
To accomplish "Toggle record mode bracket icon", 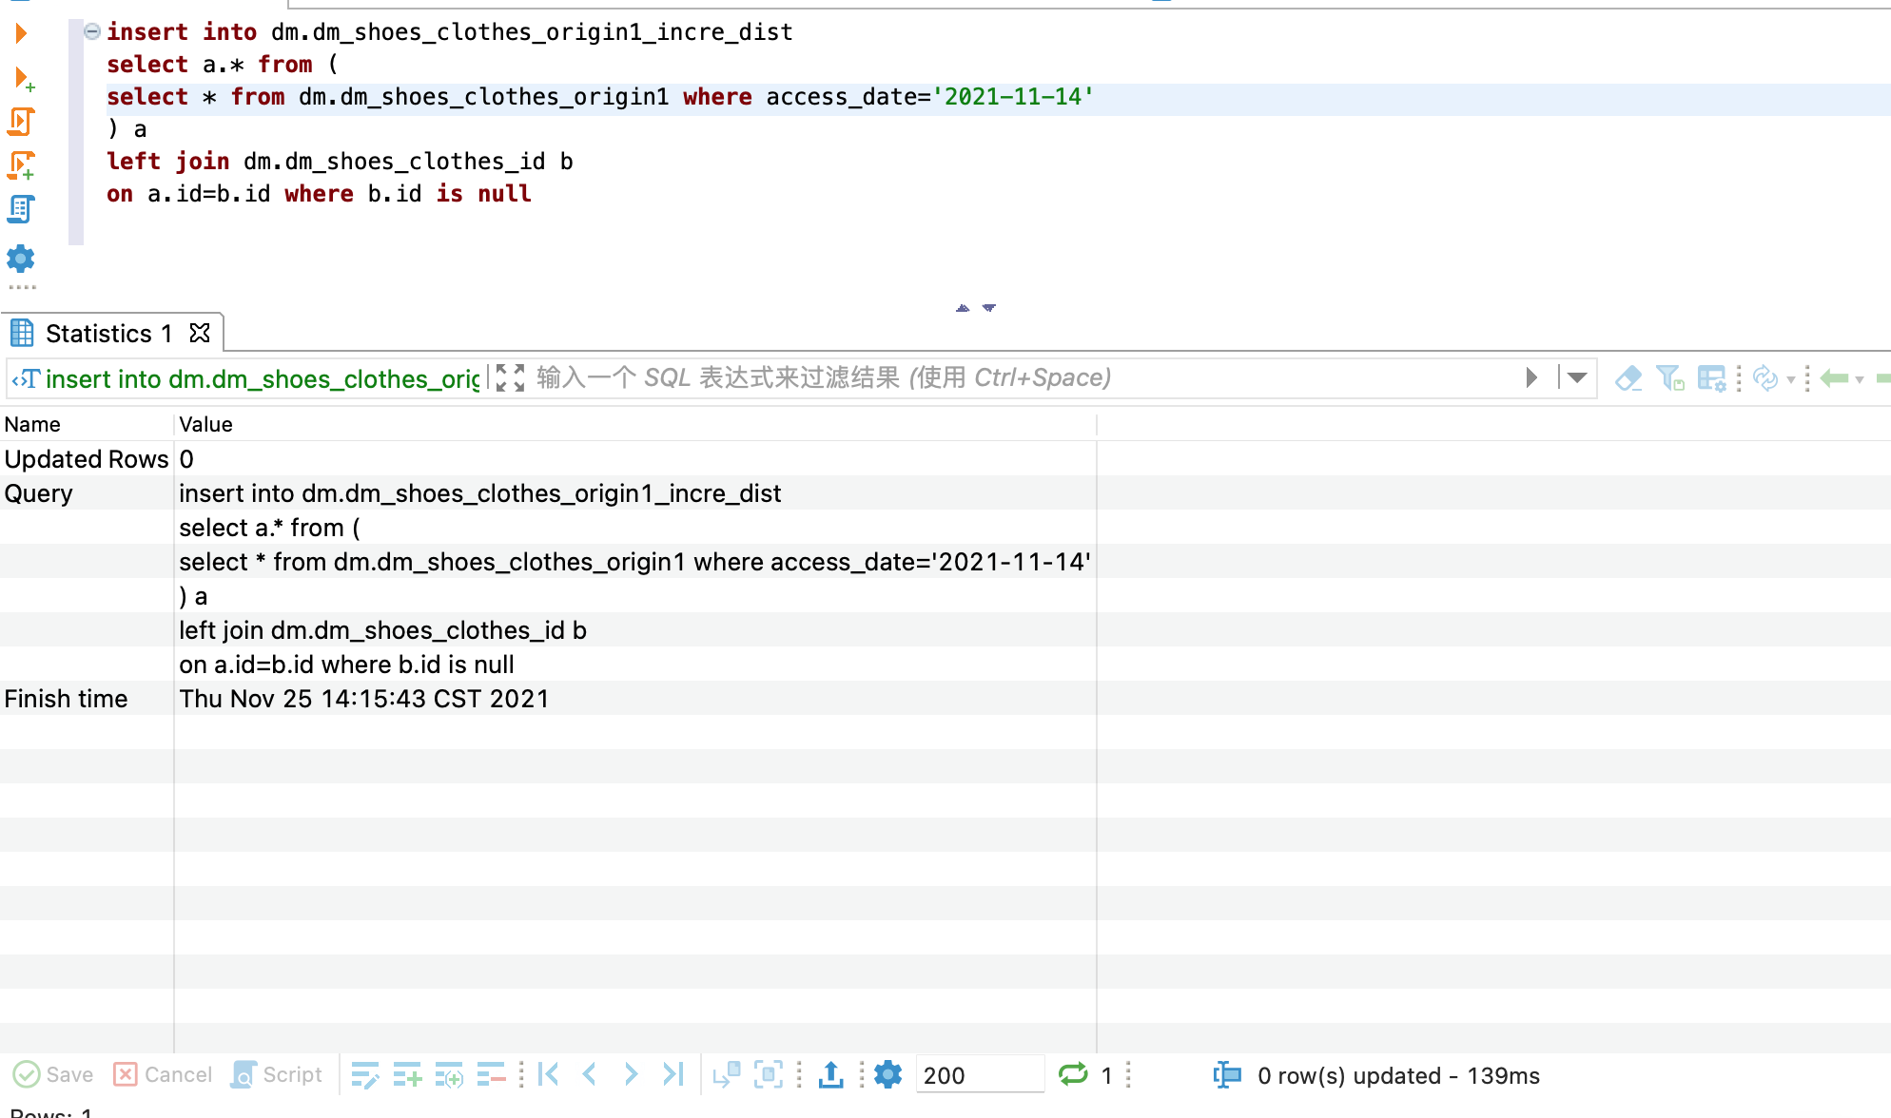I will 769,1074.
